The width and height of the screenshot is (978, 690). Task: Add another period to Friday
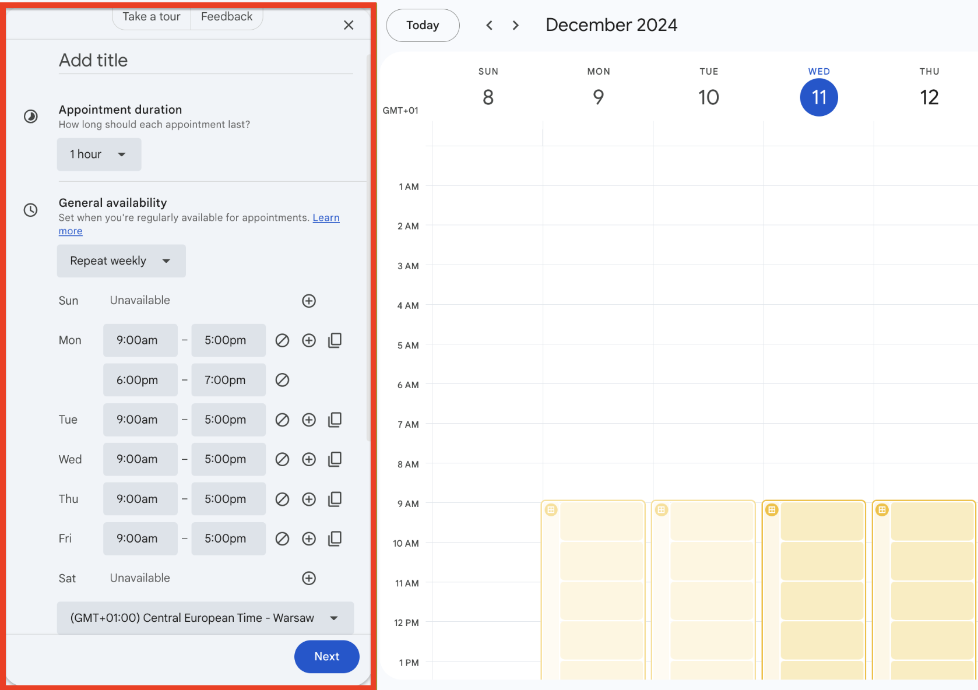[x=309, y=538]
